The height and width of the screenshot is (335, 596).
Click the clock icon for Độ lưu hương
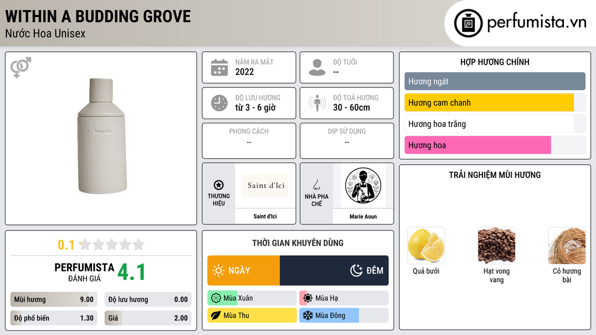219,103
